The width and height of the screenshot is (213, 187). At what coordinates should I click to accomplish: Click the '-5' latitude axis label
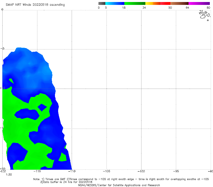pos(2,49)
